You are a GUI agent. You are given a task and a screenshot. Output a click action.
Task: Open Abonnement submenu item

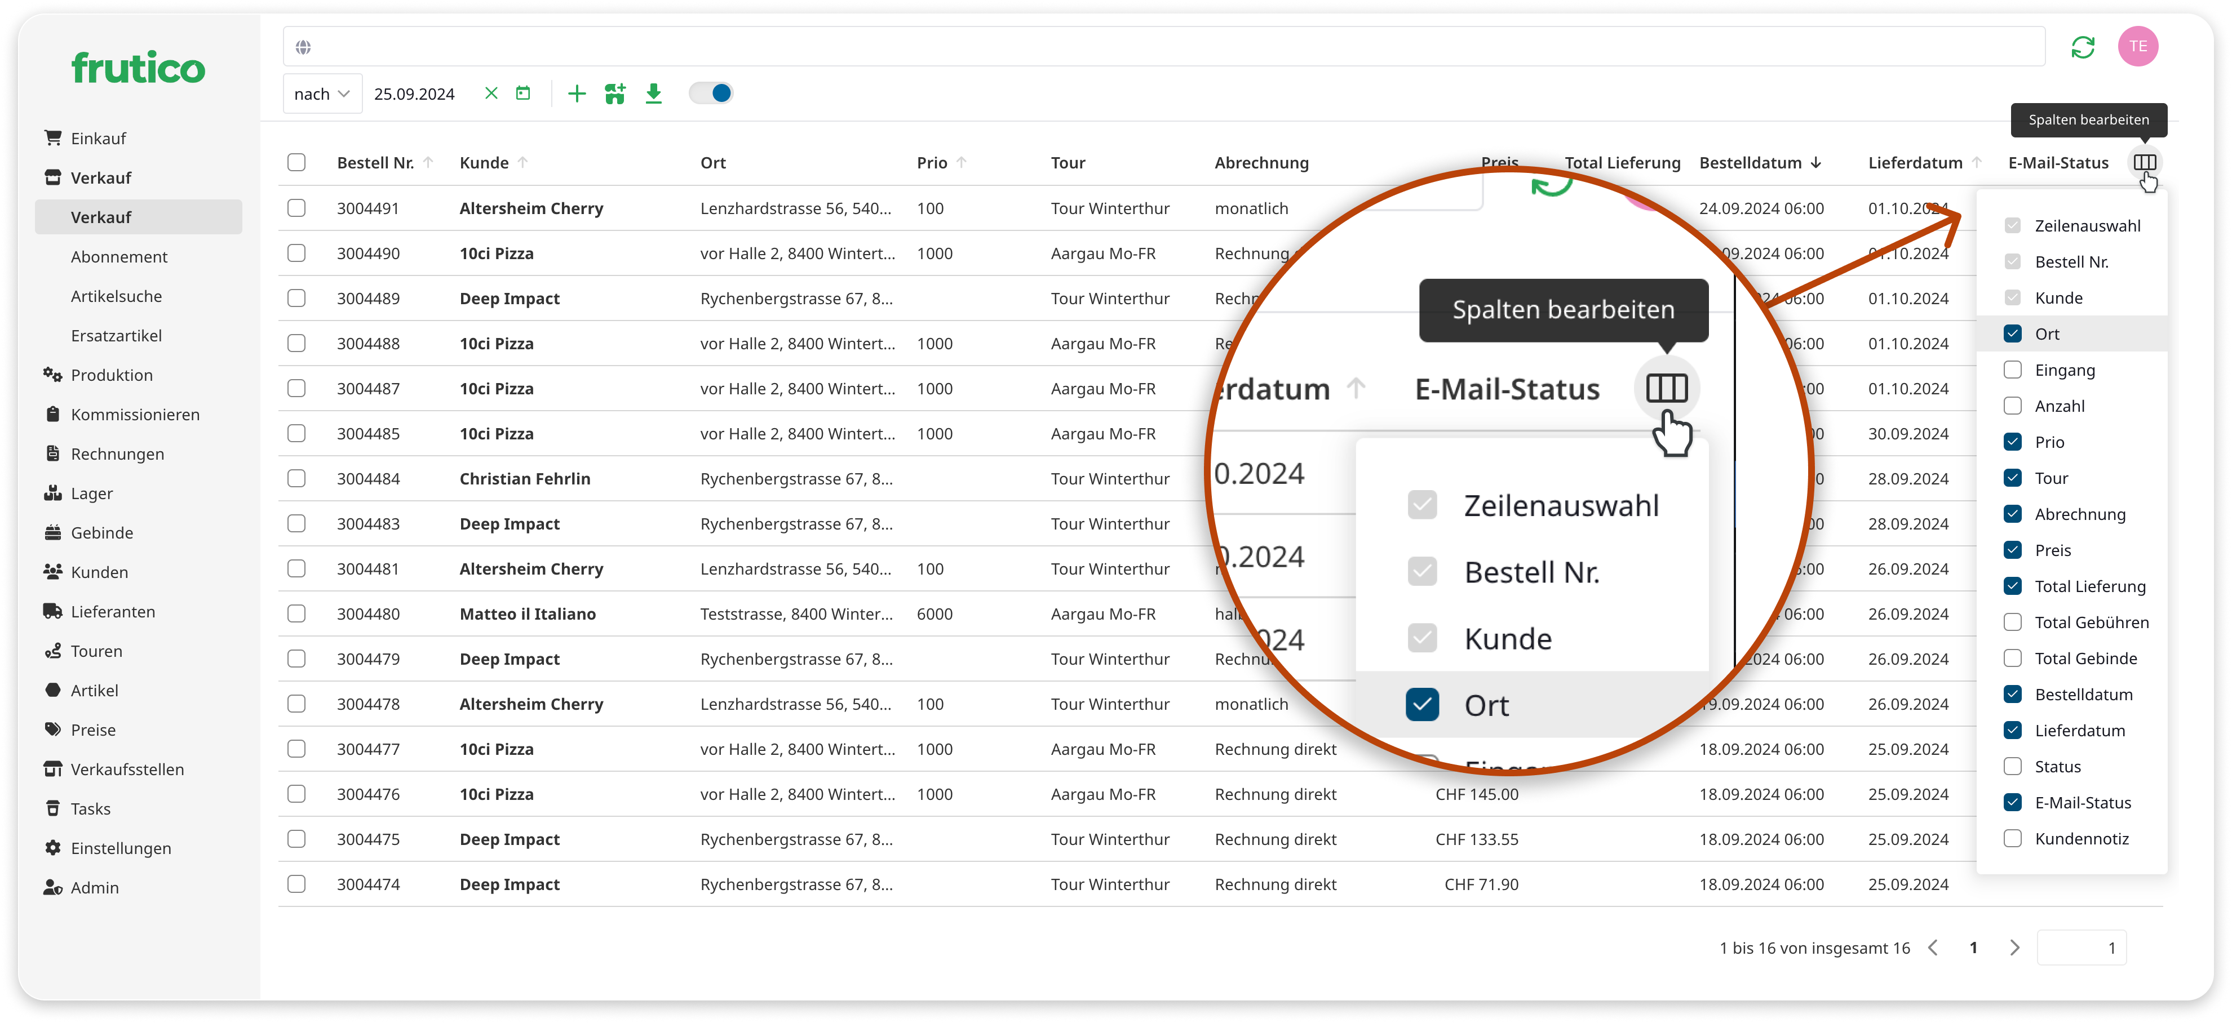pos(119,257)
